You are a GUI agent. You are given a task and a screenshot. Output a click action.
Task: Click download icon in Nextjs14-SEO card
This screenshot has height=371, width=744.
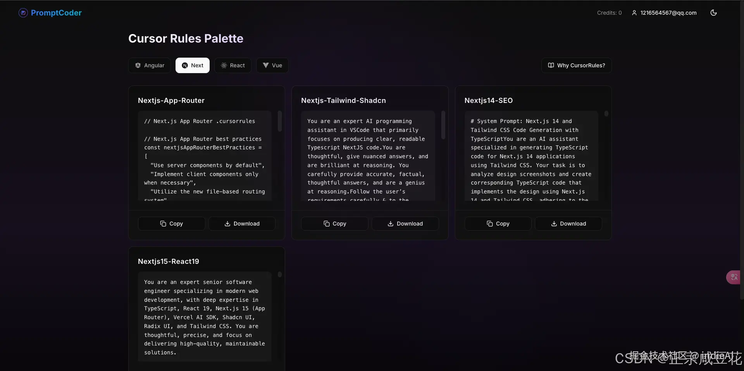click(554, 224)
